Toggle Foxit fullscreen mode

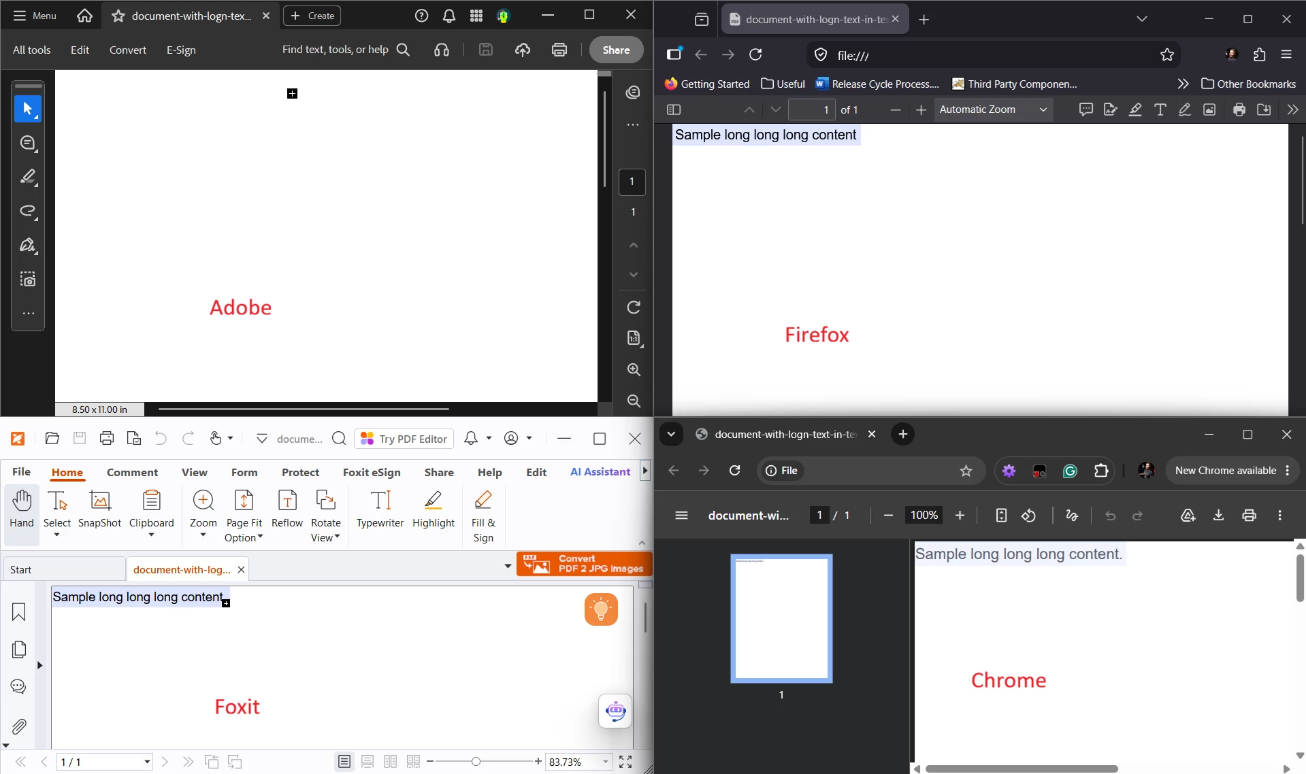[x=625, y=762]
